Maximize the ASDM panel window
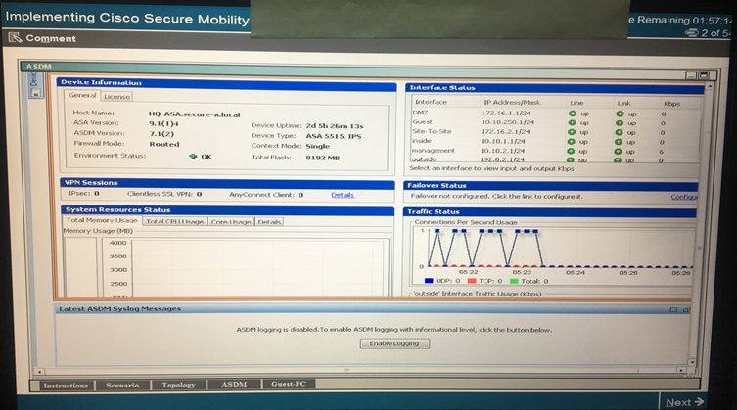The width and height of the screenshot is (737, 410). (x=703, y=75)
